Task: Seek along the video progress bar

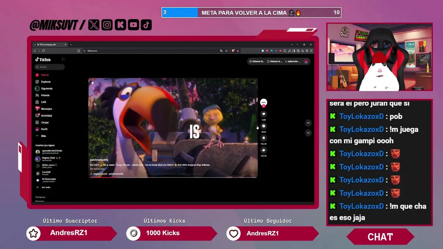Action: click(x=173, y=177)
